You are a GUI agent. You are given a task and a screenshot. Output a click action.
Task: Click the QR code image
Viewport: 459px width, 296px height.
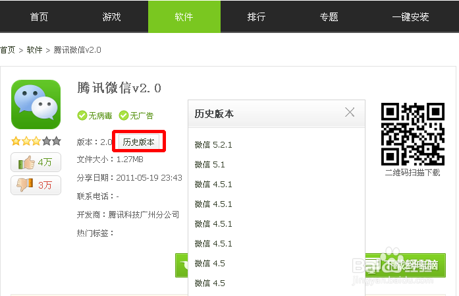point(413,134)
